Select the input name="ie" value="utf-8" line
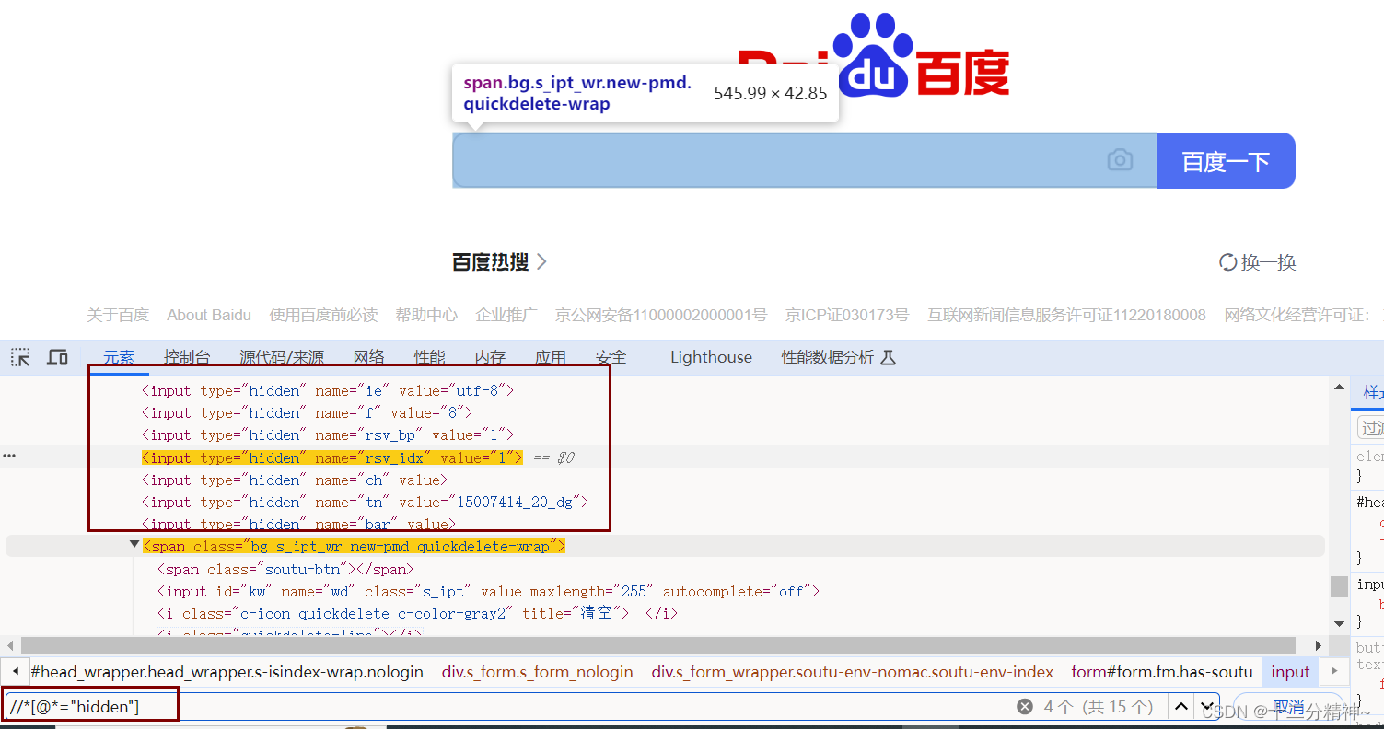Screen dimensions: 1384x729 [x=327, y=390]
